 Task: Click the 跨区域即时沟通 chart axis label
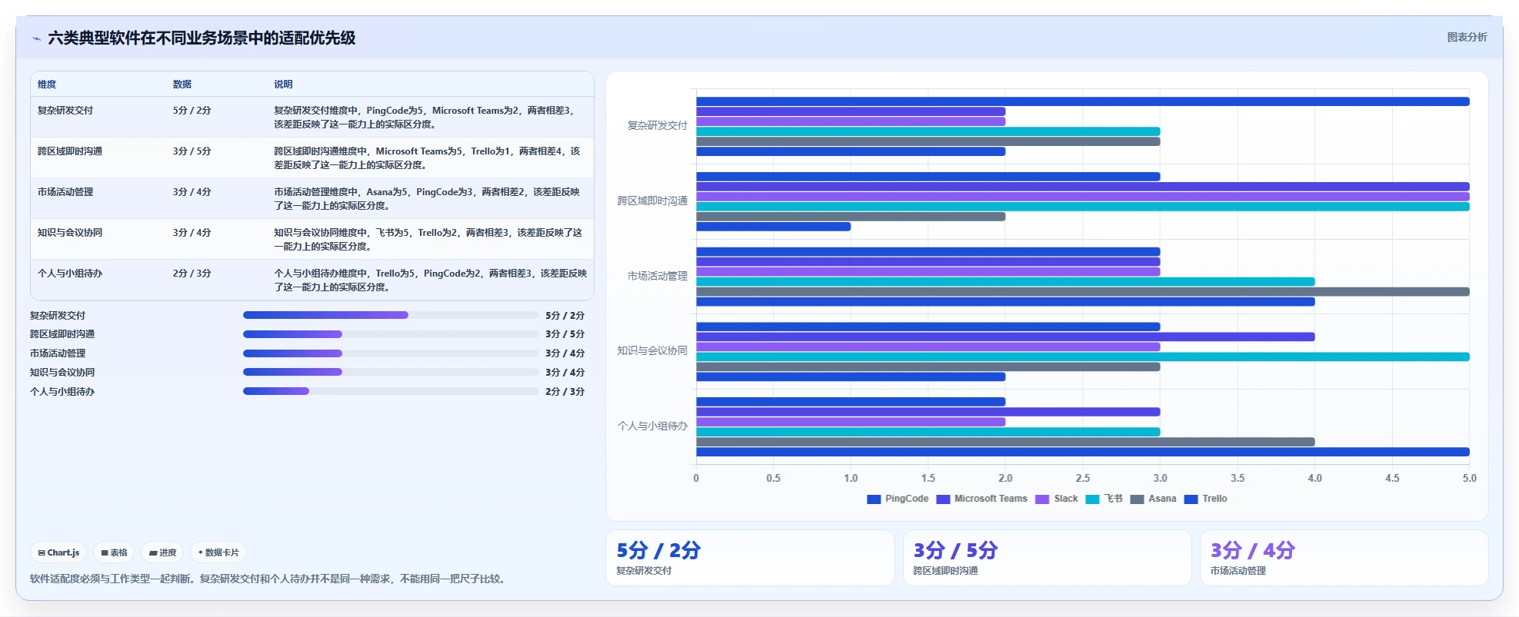[x=652, y=201]
